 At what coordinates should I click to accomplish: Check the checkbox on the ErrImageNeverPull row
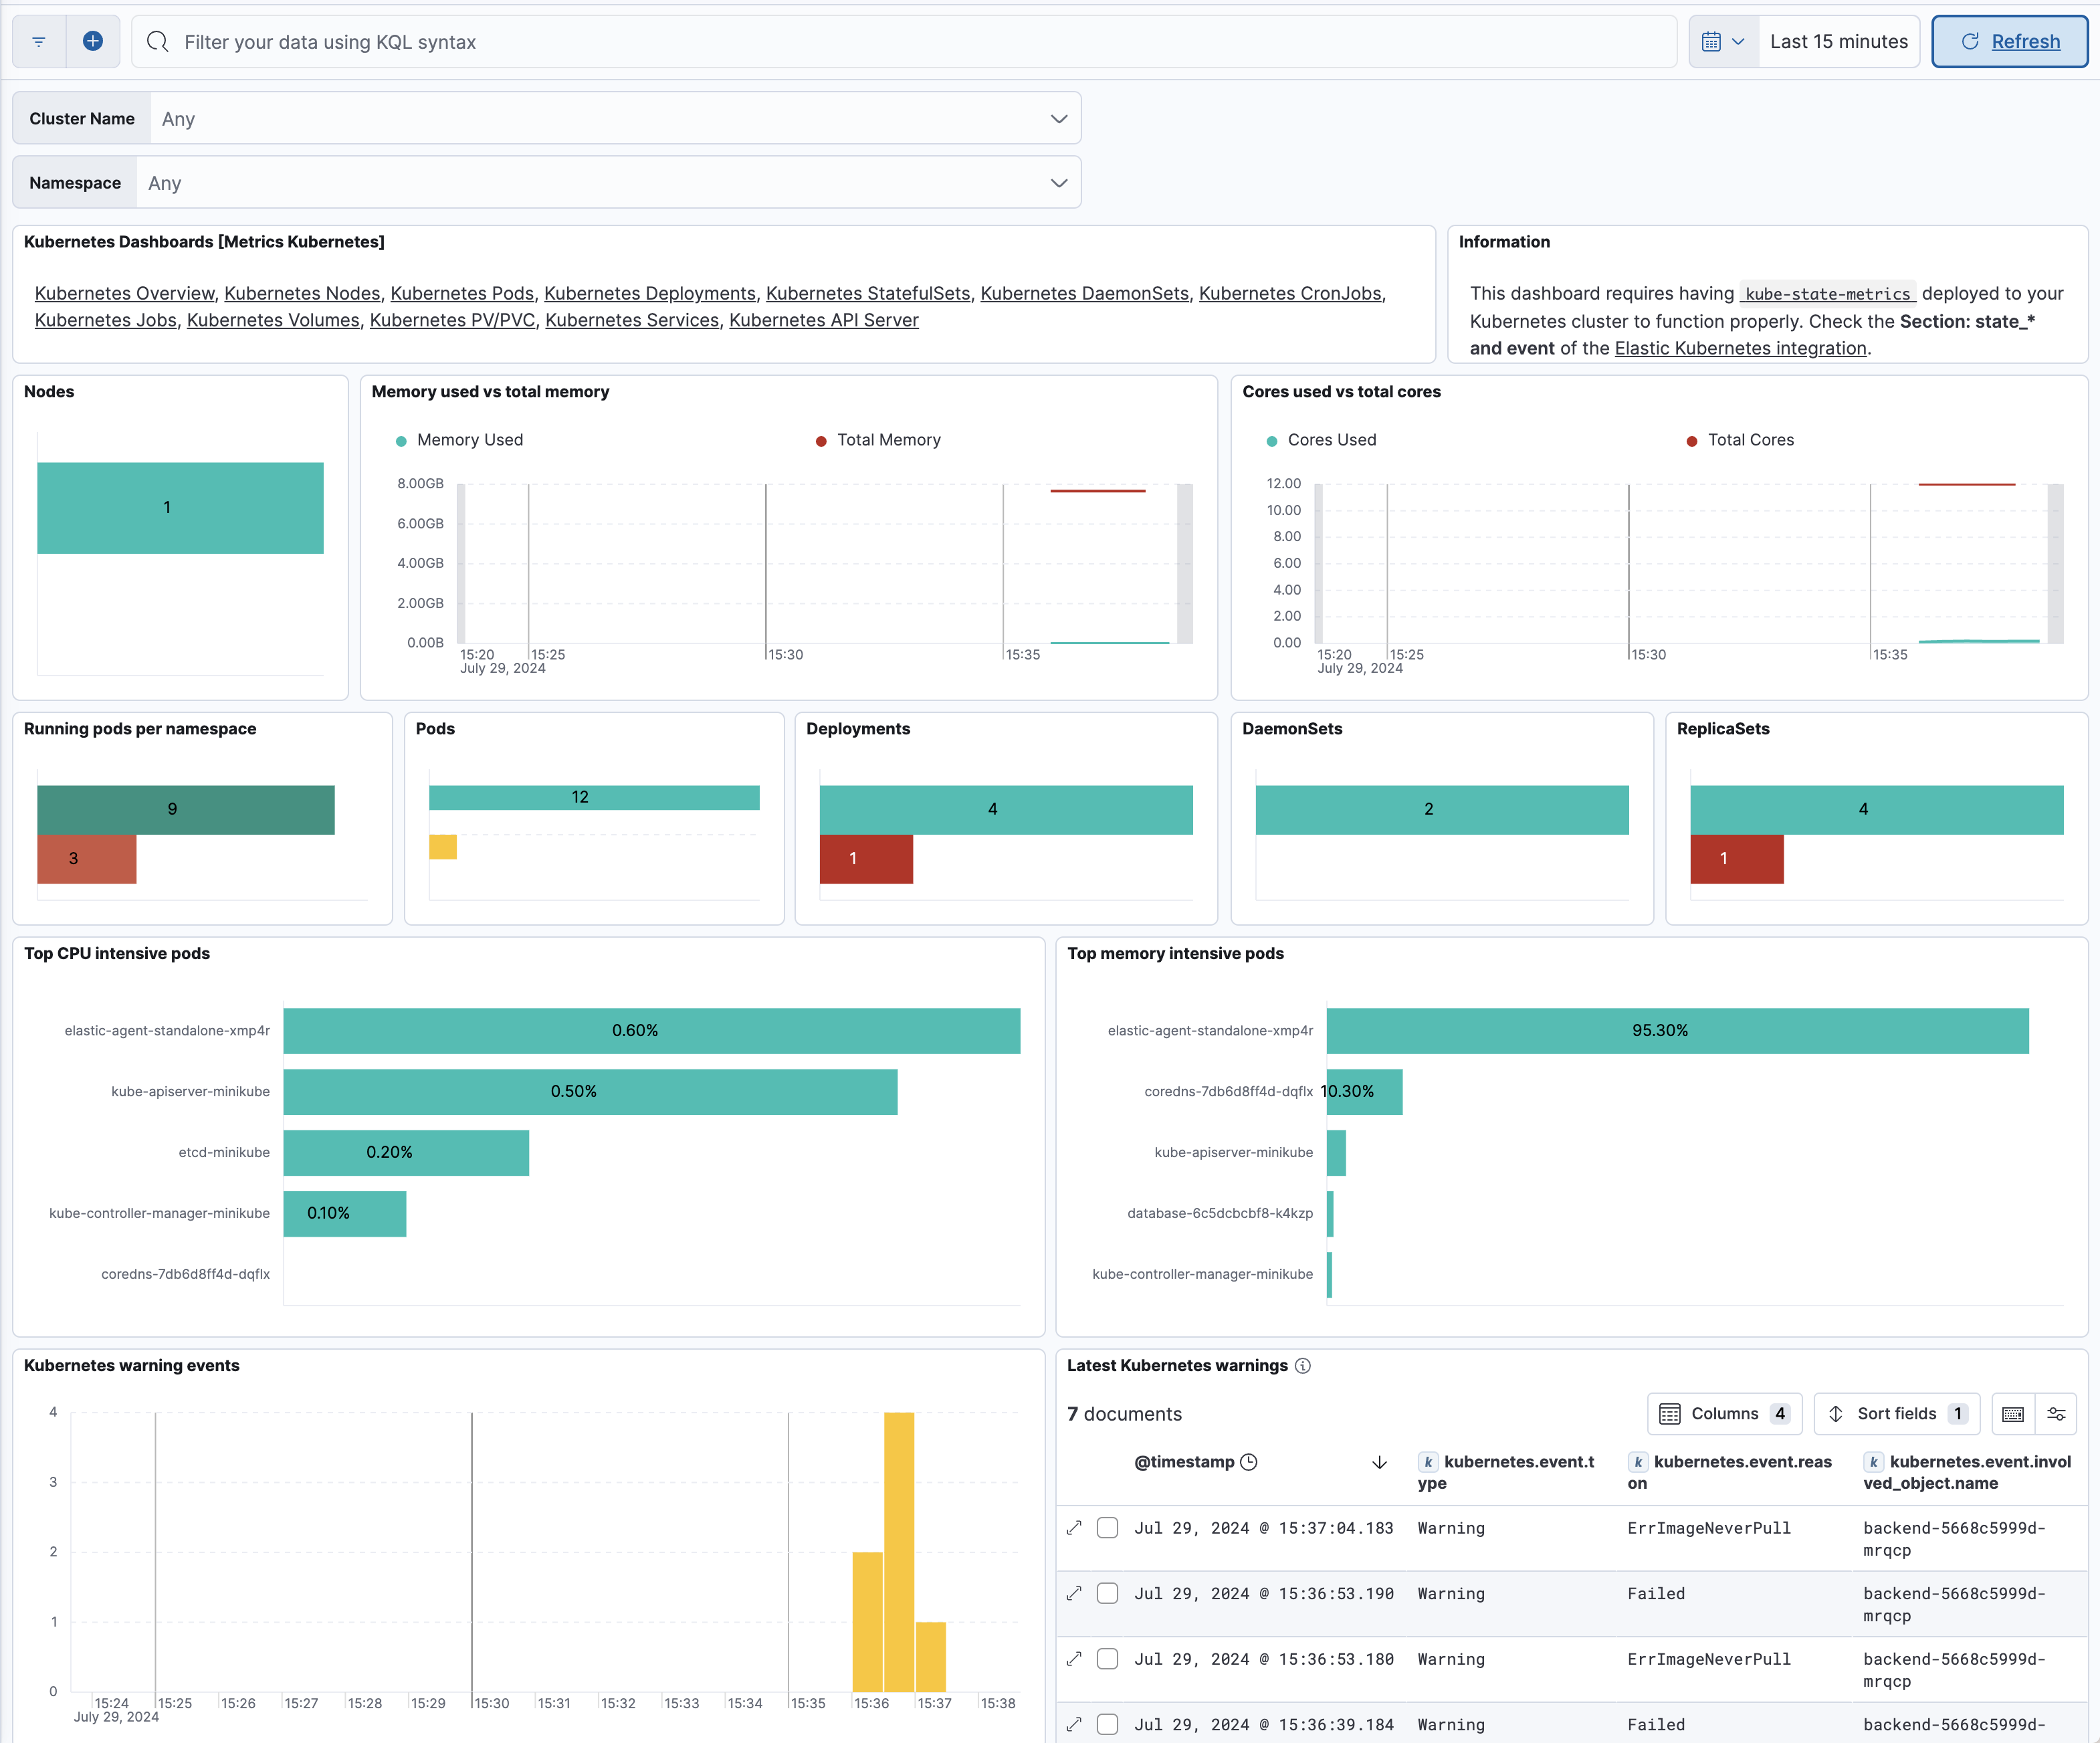pyautogui.click(x=1107, y=1527)
